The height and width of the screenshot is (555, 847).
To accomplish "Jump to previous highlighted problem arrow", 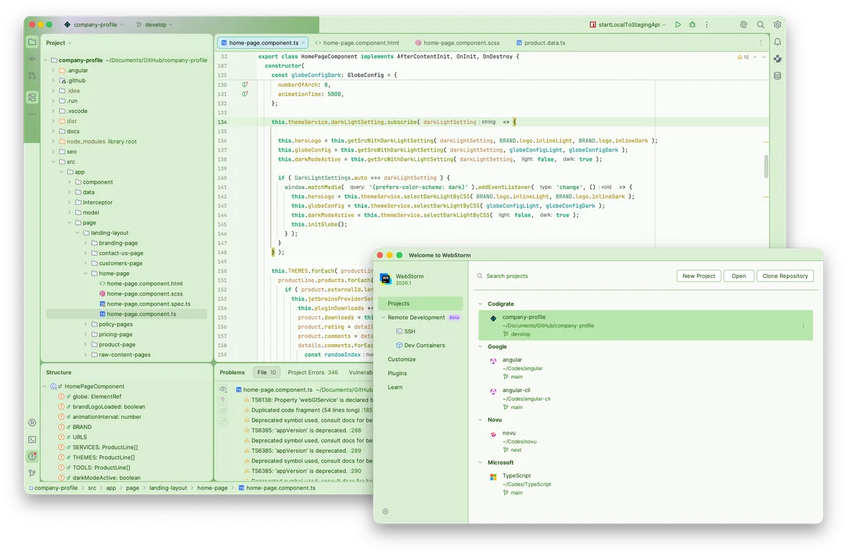I will (755, 56).
